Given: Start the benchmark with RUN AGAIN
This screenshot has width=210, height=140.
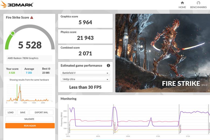Looking at the screenshot, I should tap(30, 126).
